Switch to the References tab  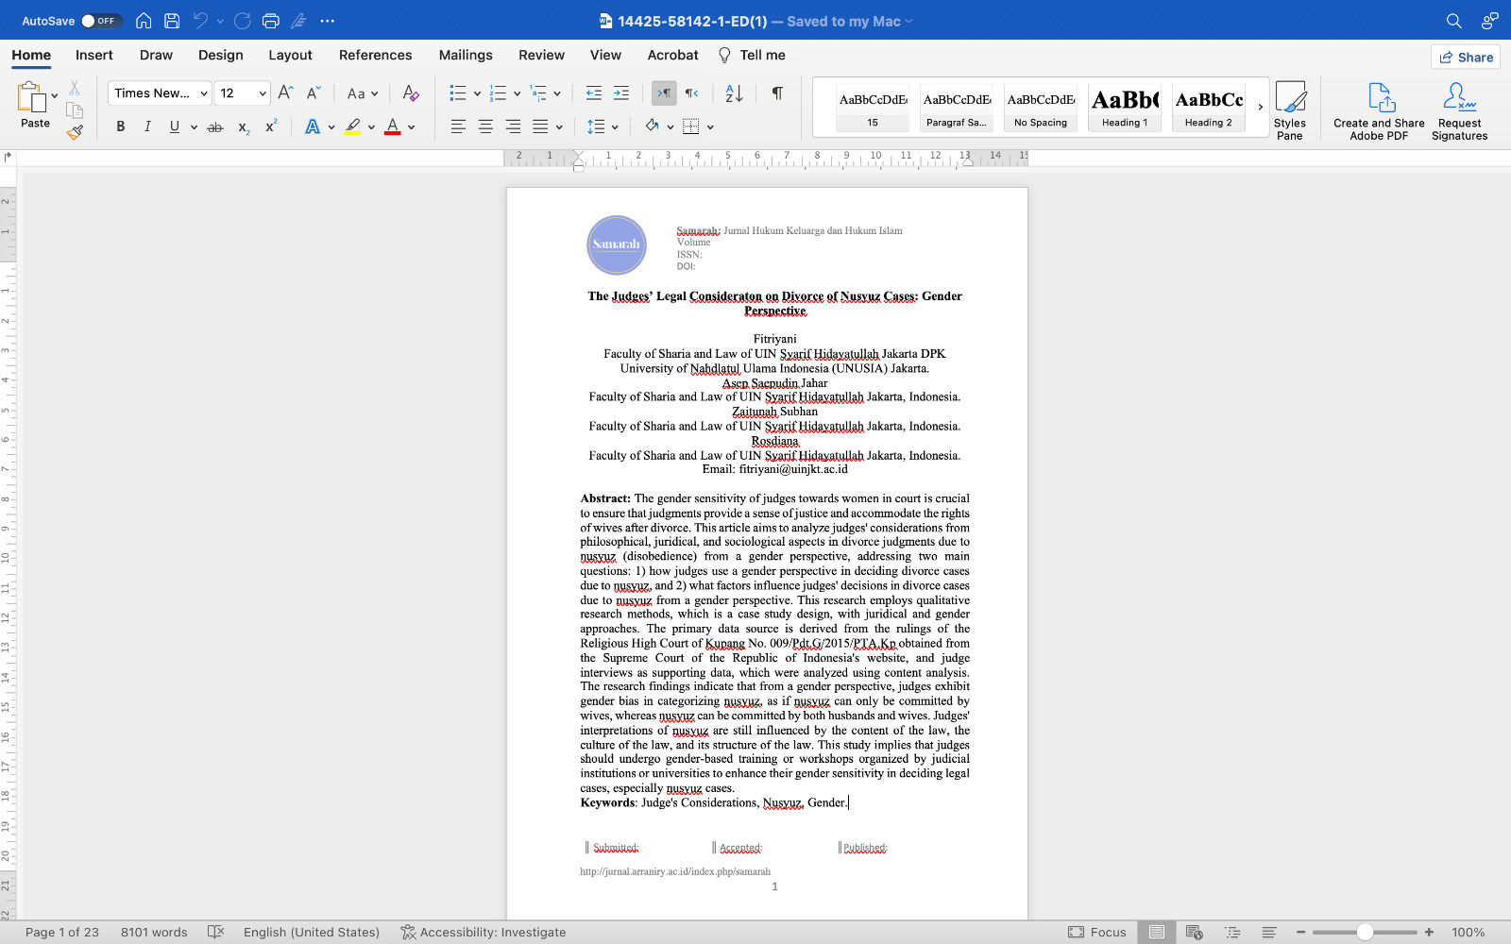pyautogui.click(x=375, y=55)
